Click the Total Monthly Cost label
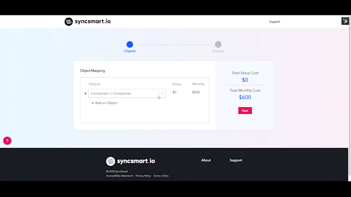Screen dimensions: 351x197 tap(245, 90)
